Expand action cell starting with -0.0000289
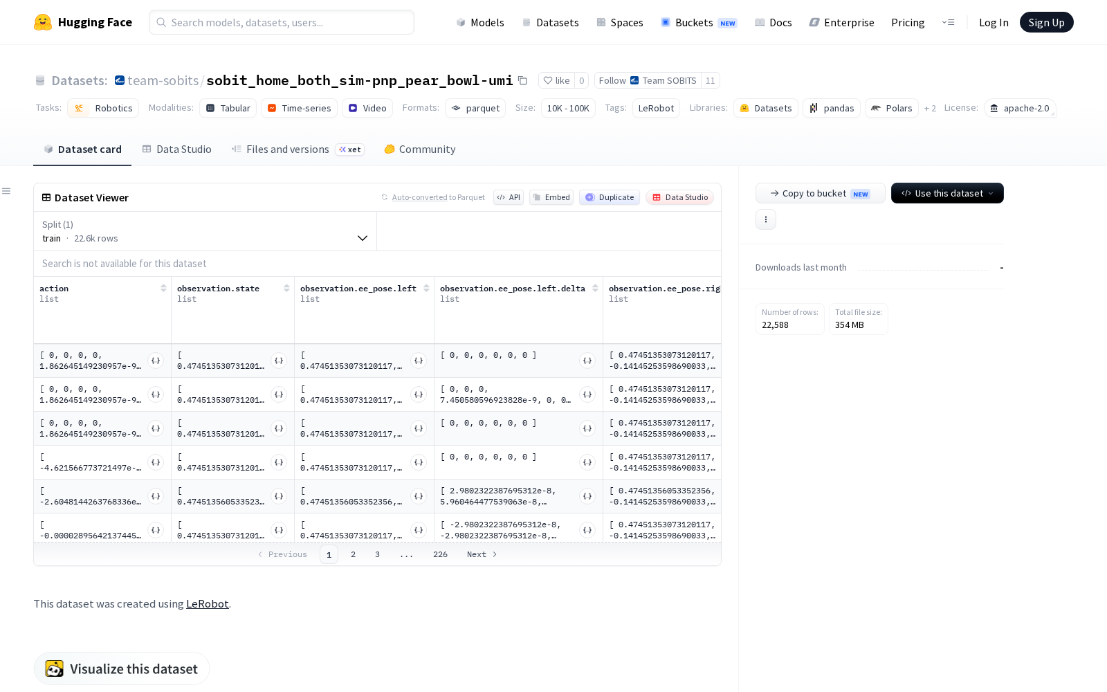The height and width of the screenshot is (692, 1107). 156,530
